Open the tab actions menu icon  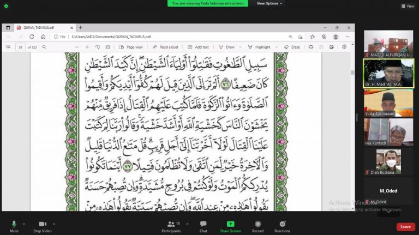click(x=8, y=27)
